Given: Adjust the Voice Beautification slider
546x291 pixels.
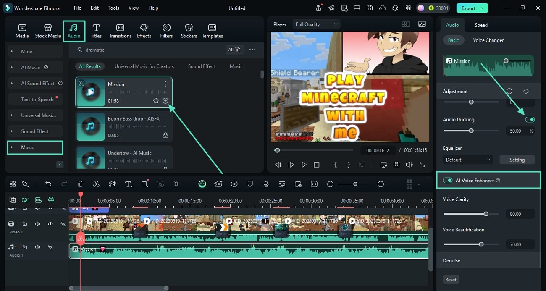Looking at the screenshot, I should (x=481, y=244).
